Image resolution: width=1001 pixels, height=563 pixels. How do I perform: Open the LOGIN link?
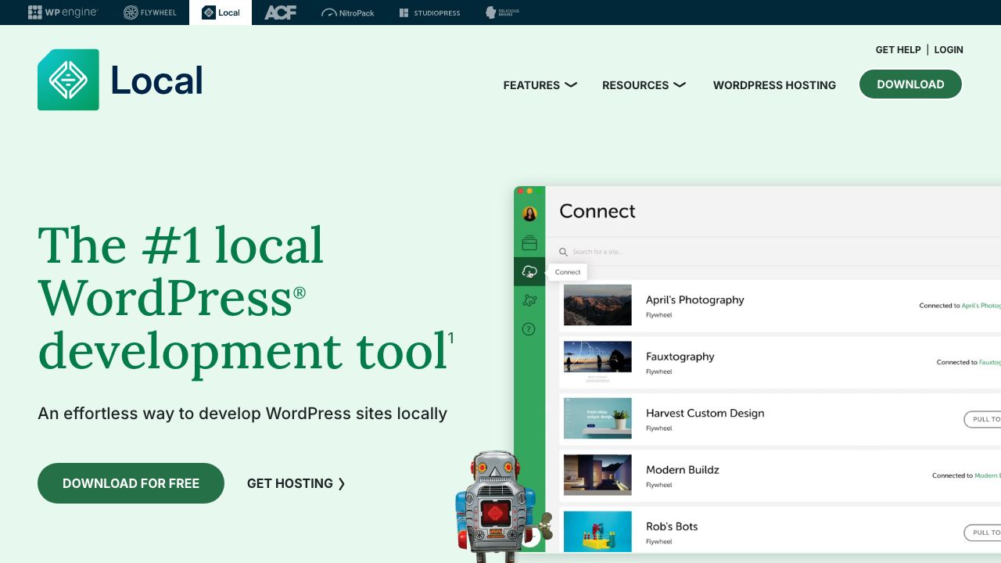coord(949,49)
